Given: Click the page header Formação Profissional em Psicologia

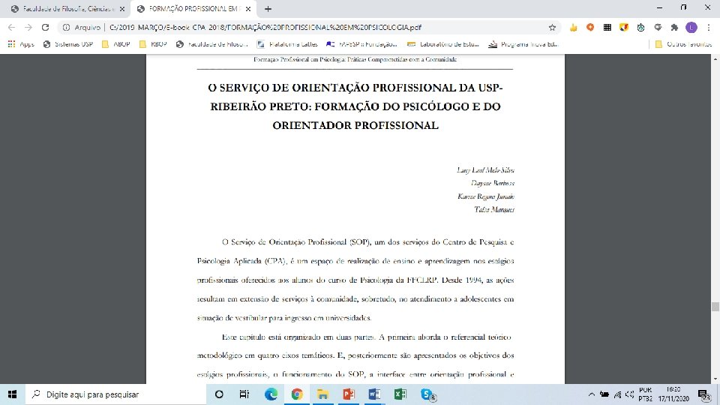Looking at the screenshot, I should pos(355,59).
